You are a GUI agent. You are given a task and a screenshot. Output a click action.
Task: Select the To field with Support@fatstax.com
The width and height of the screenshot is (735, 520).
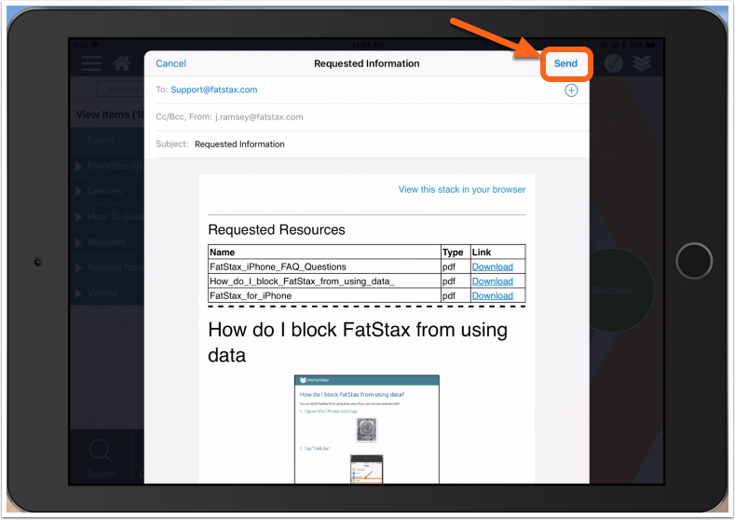(x=366, y=90)
